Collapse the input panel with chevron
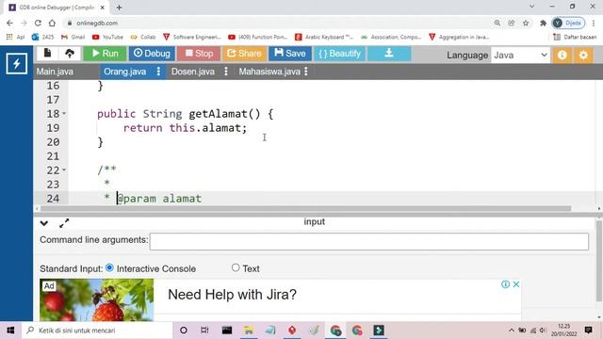Screen dimensions: 603x339 [44, 223]
